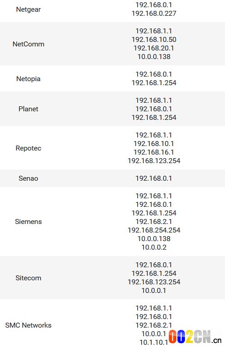Click Siemens' 192.168.254.254 address
The image size is (225, 347).
click(x=154, y=230)
